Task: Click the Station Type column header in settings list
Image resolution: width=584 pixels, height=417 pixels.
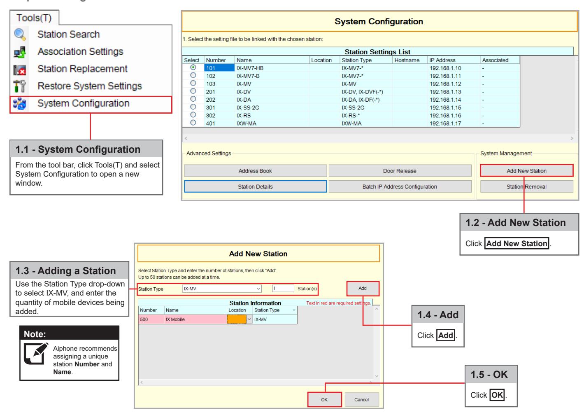Action: coord(366,60)
